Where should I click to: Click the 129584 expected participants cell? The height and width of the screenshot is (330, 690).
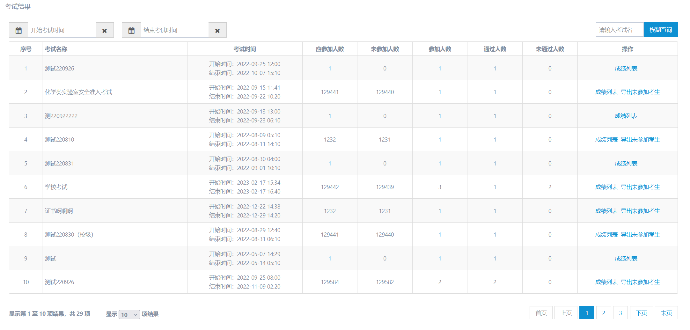(330, 282)
